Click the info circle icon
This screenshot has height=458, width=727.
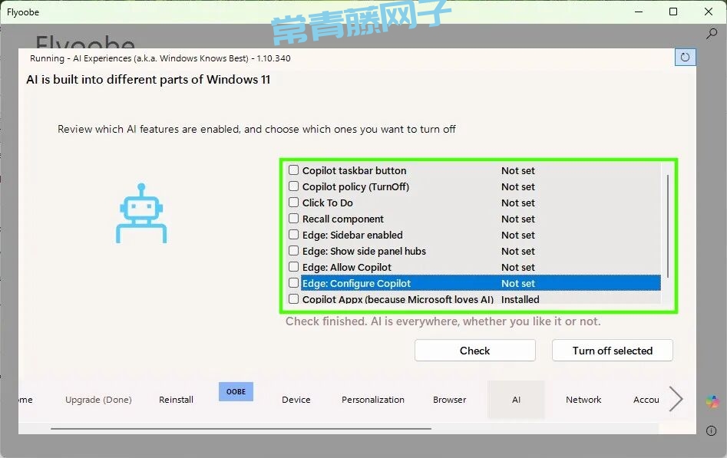[712, 431]
